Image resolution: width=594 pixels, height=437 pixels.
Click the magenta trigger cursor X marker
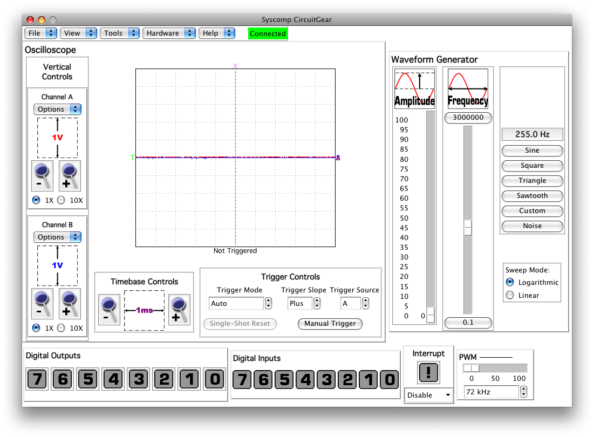point(235,66)
